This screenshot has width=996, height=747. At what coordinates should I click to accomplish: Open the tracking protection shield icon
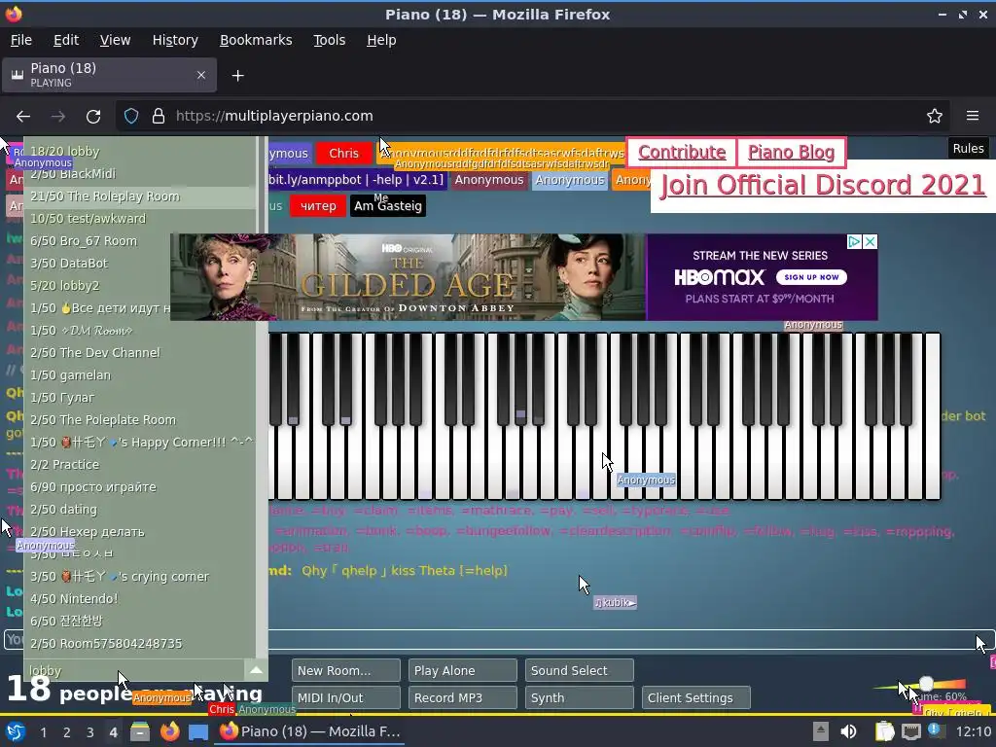(x=131, y=117)
